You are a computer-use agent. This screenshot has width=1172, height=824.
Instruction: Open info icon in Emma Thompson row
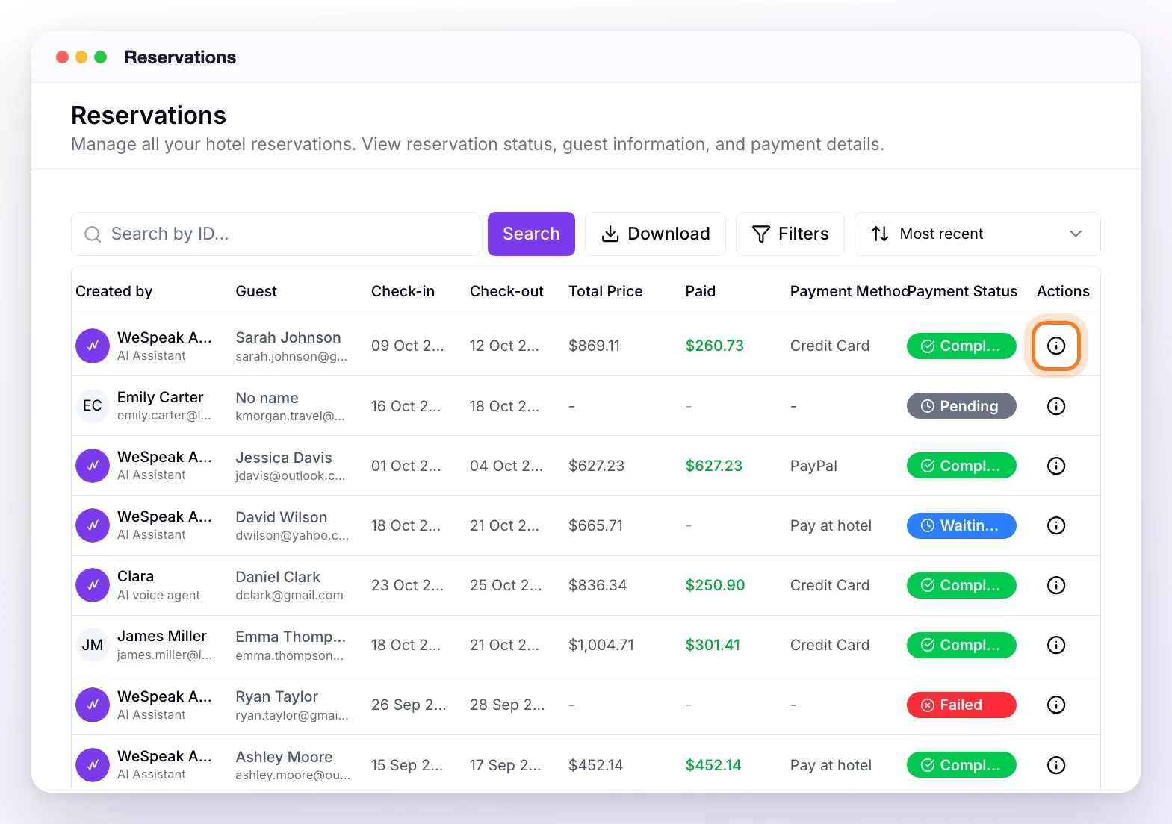1055,645
